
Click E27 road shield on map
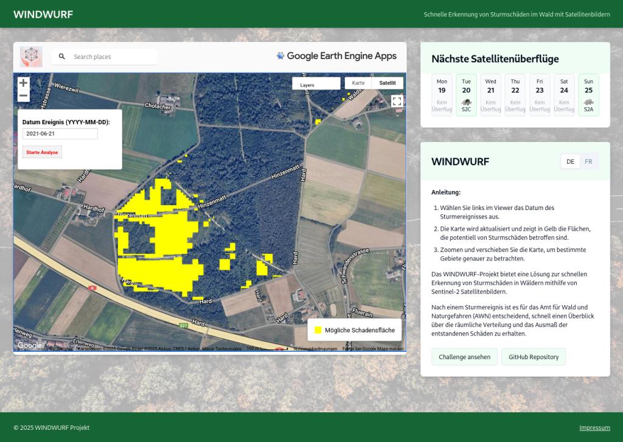[x=183, y=326]
